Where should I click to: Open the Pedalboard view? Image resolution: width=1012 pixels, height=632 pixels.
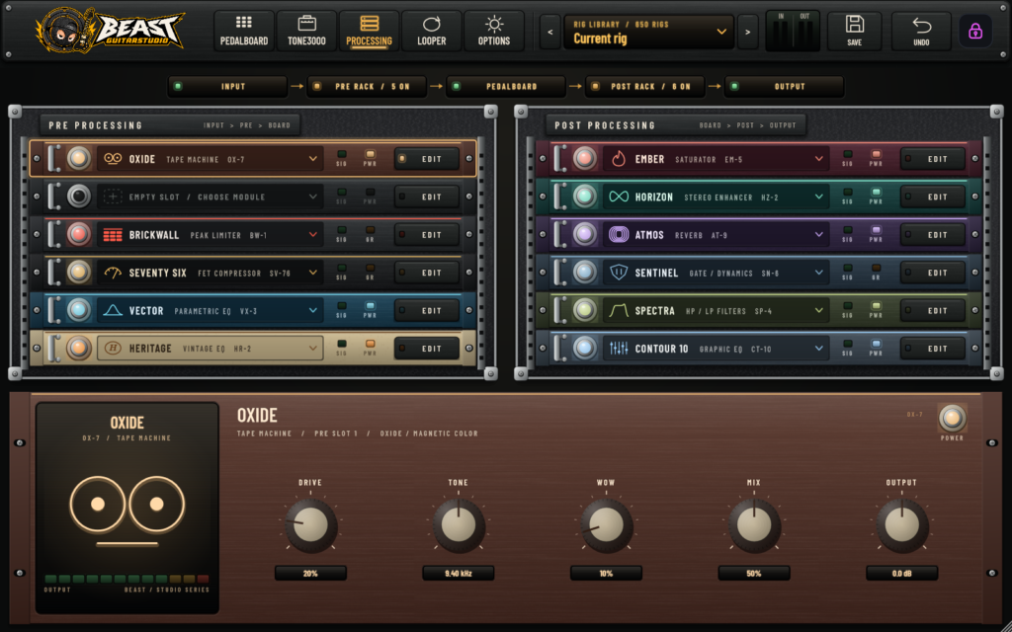244,31
